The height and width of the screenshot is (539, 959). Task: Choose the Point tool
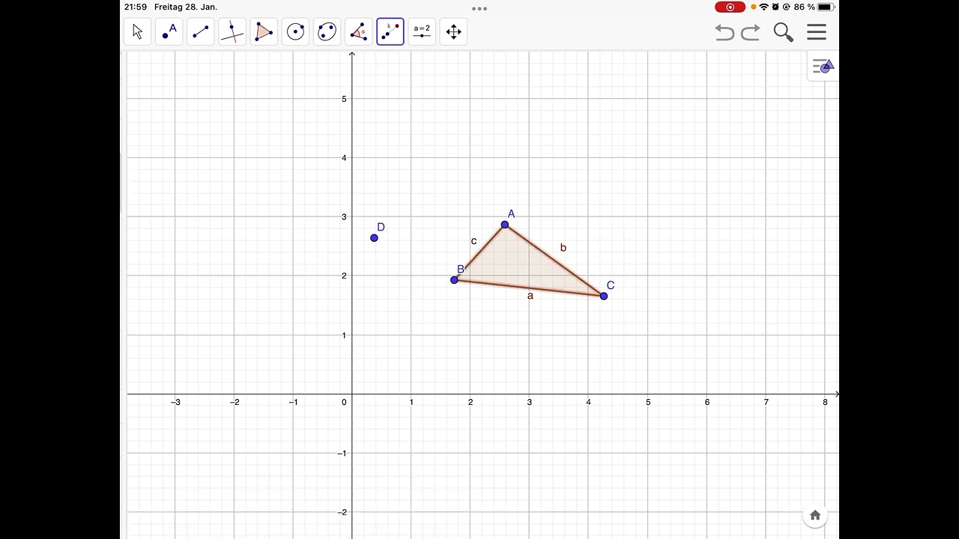pyautogui.click(x=169, y=31)
